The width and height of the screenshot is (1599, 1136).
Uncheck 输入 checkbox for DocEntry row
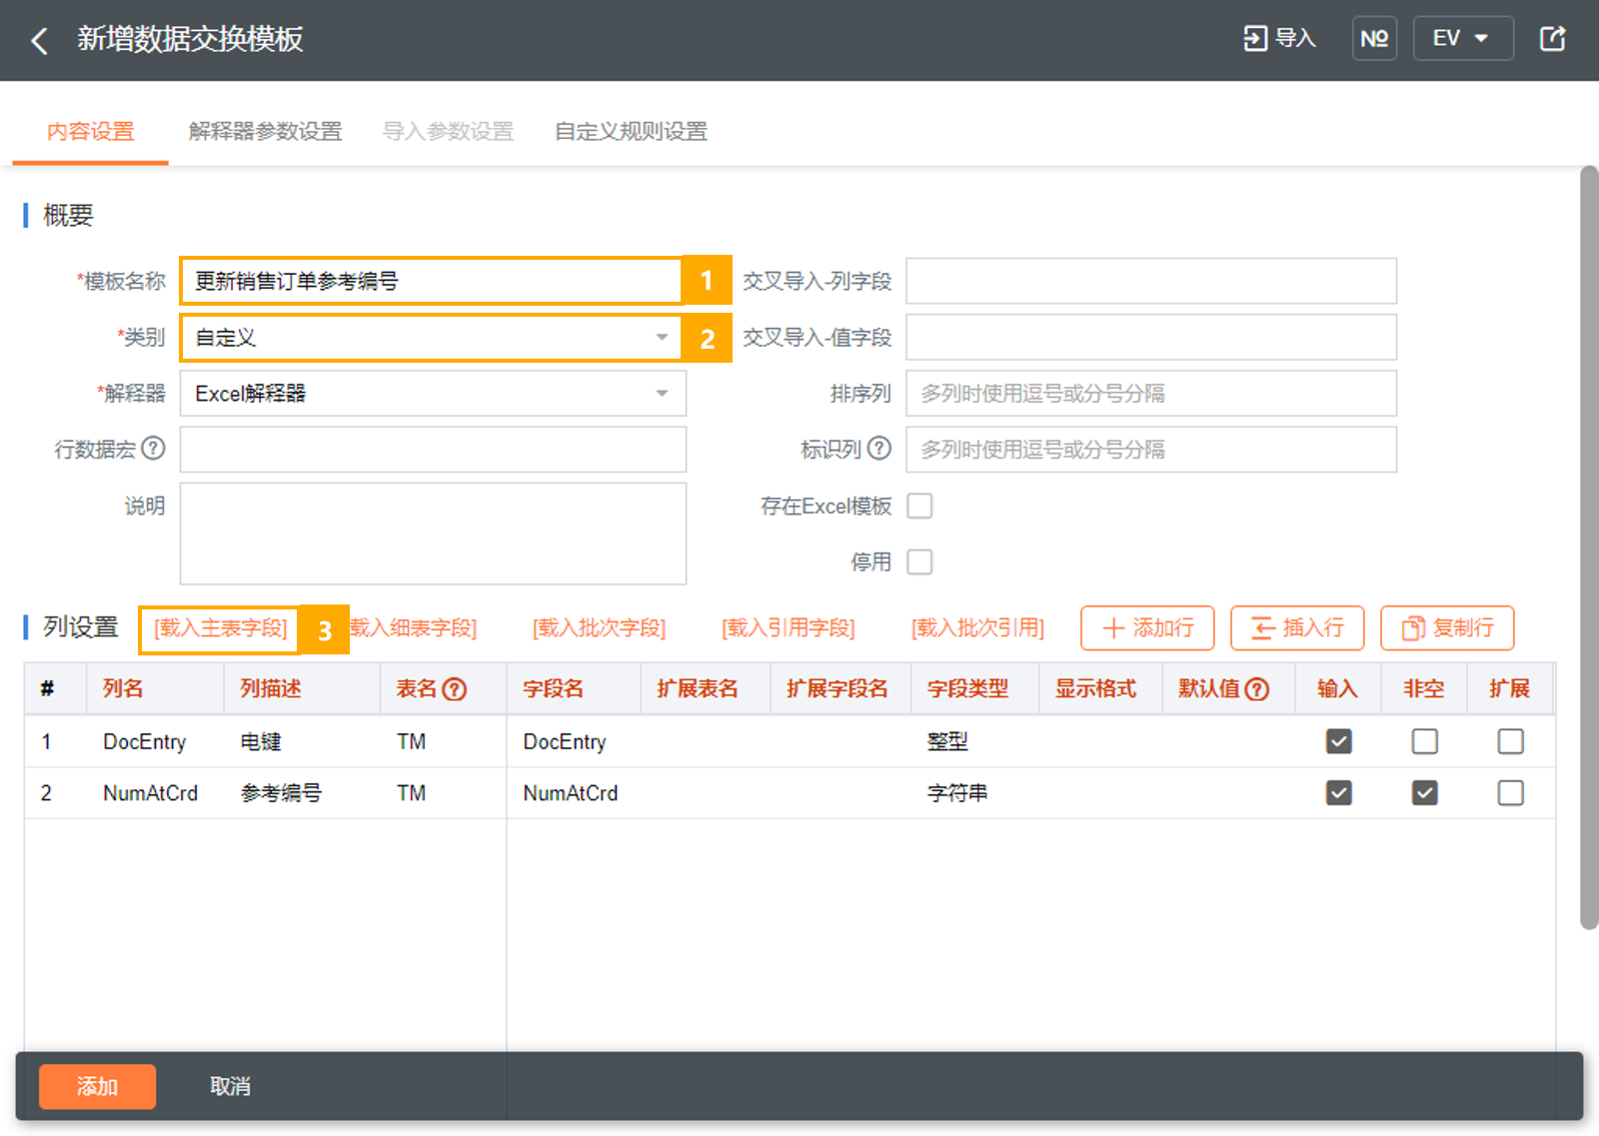point(1339,741)
